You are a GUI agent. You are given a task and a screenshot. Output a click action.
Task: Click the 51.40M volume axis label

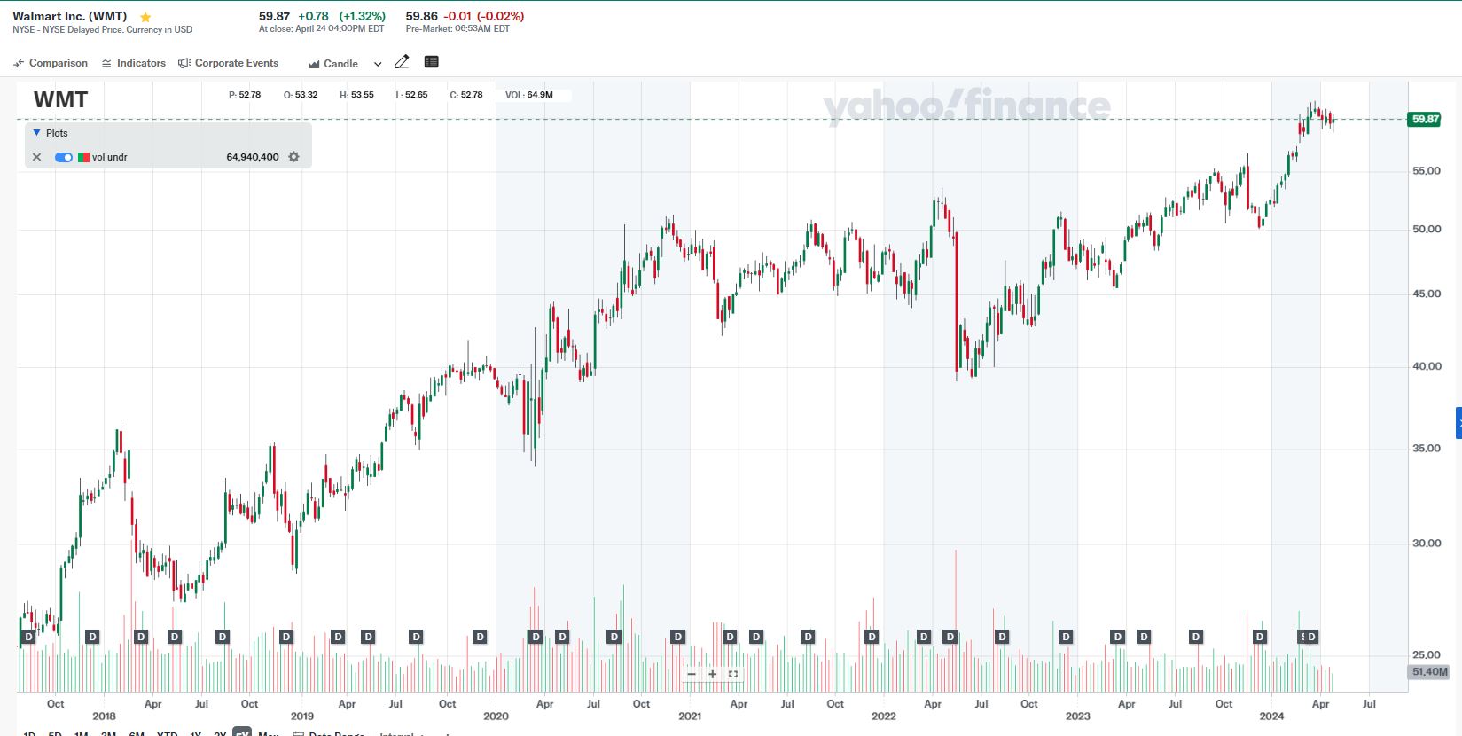pos(1429,672)
